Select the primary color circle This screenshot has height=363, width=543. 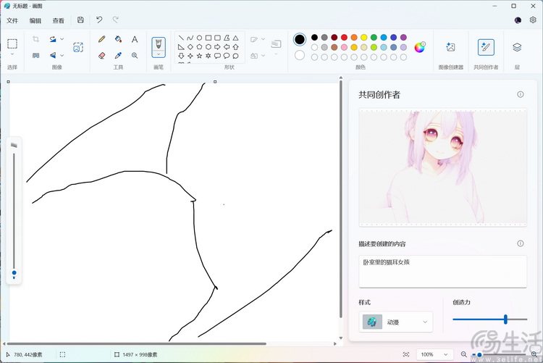300,39
